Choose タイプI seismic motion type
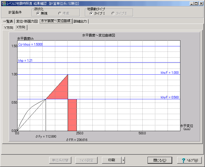The width and height of the screenshot is (205, 167). (x=91, y=13)
